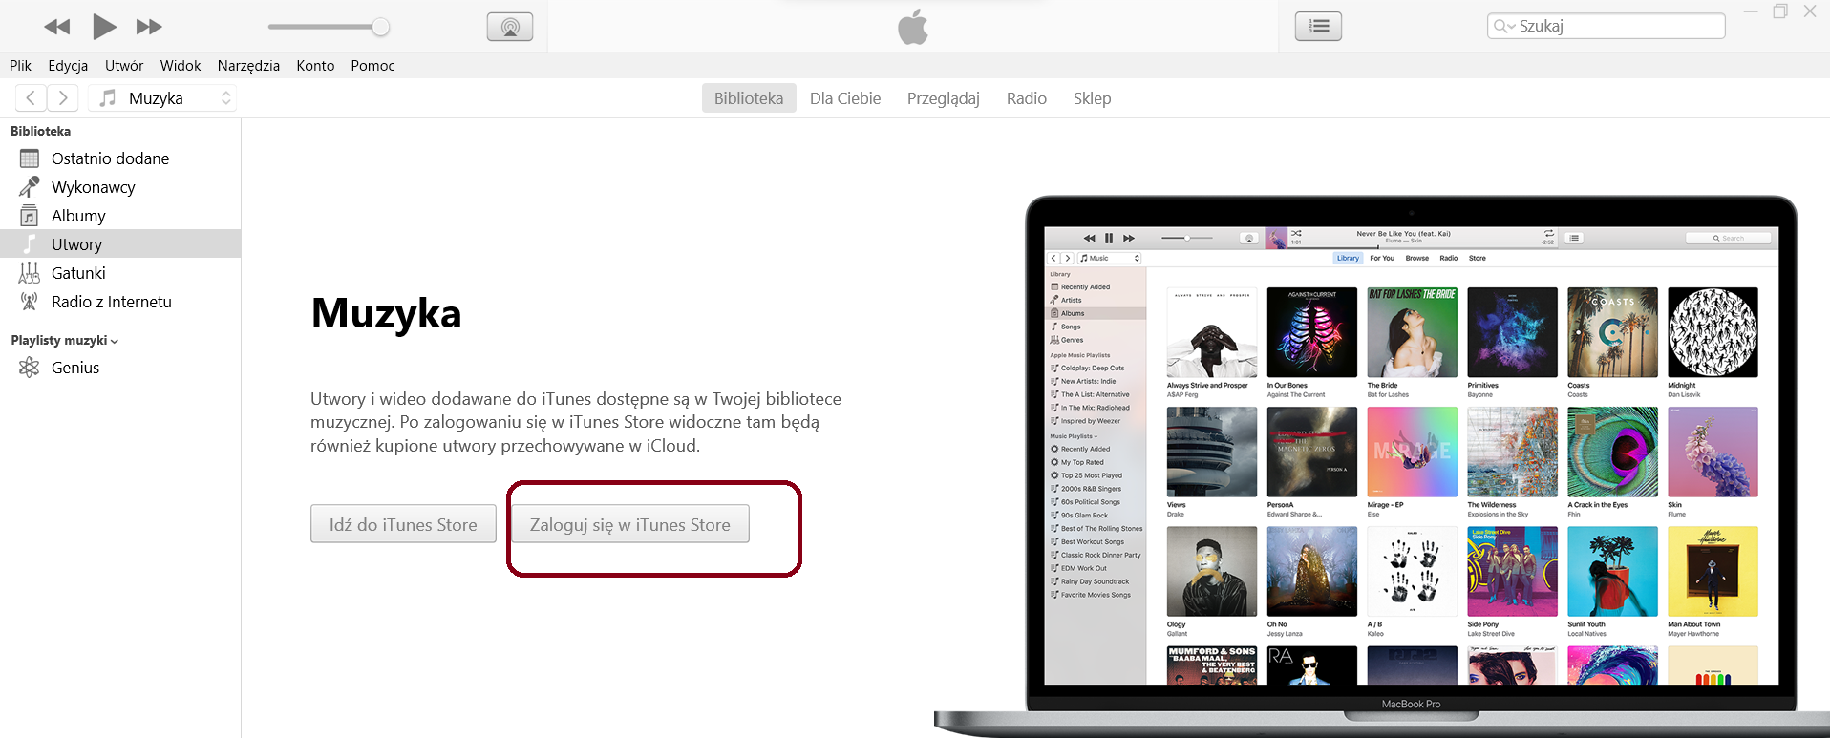Click the magnifier icon in the search box
Image resolution: width=1830 pixels, height=738 pixels.
1501,26
